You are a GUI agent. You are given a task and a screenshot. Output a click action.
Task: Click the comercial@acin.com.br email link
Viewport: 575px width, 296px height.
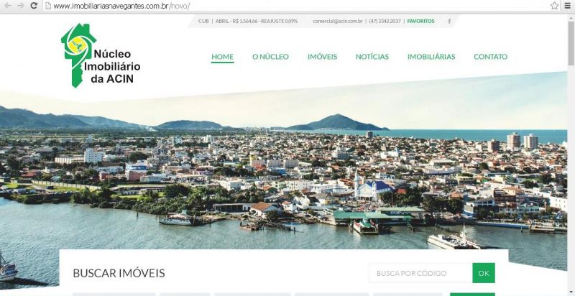[337, 22]
